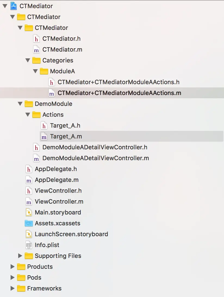Click the Target_A.h header icon
224x297 pixels.
44,125
